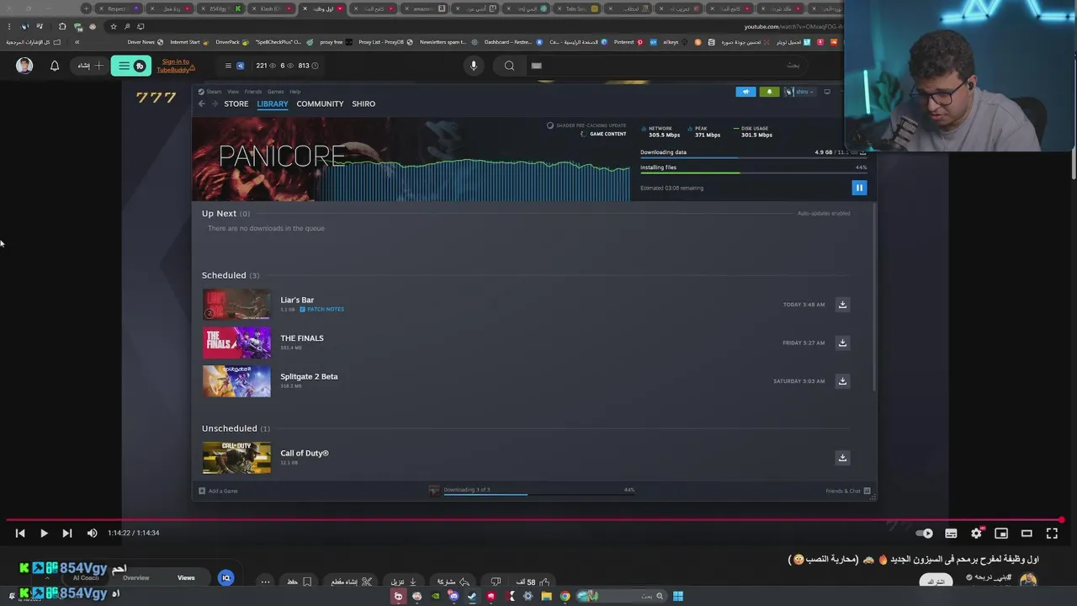Screen dimensions: 1077x606
Task: Create a clip with scissors button
Action: pyautogui.click(x=352, y=582)
